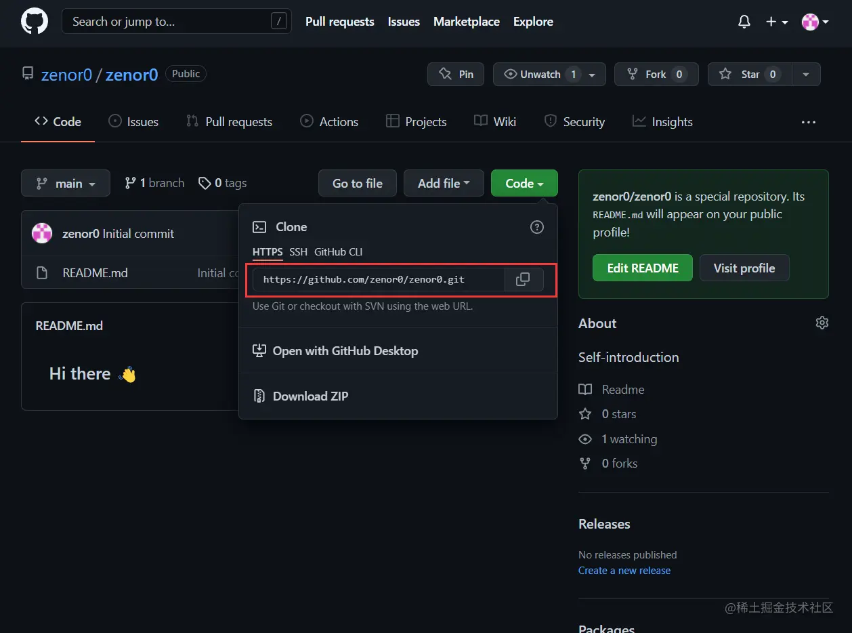
Task: Fork the repository
Action: [656, 75]
